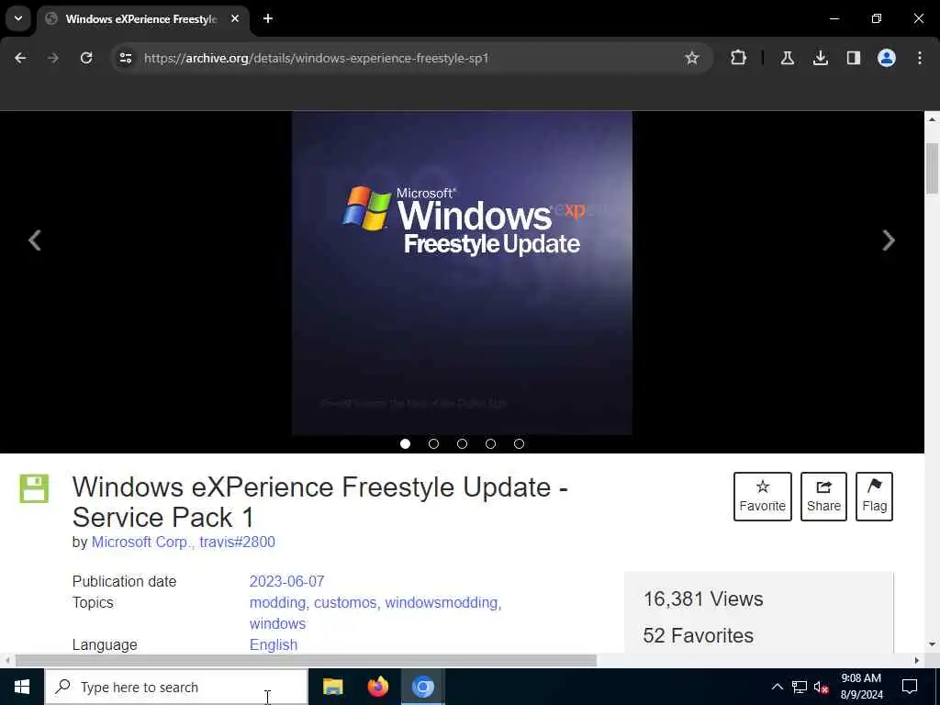The image size is (940, 705).
Task: Open the Microsoft Corp., travis#2800 creator link
Action: (x=184, y=542)
